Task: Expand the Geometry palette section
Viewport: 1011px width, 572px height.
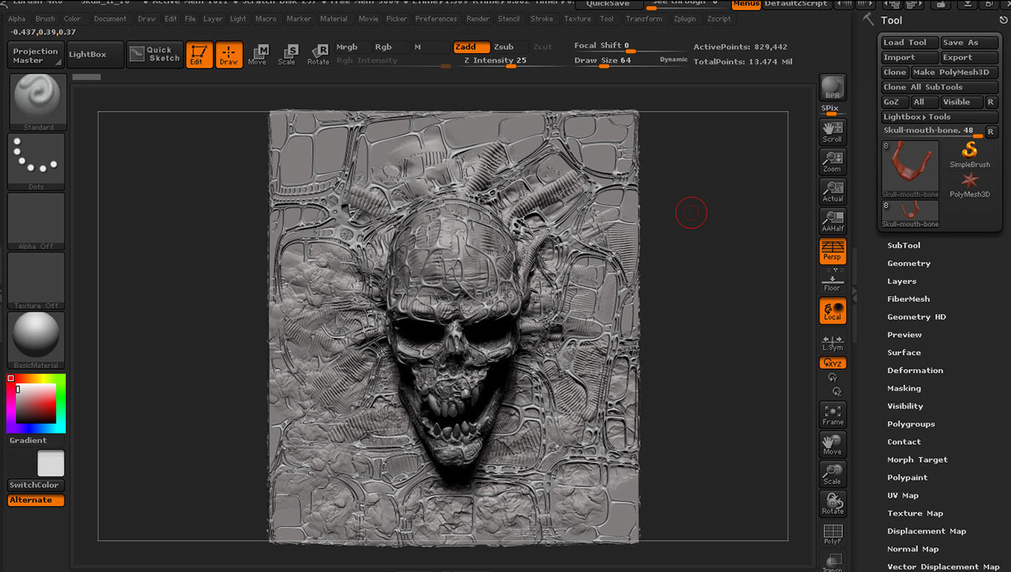Action: coord(908,264)
